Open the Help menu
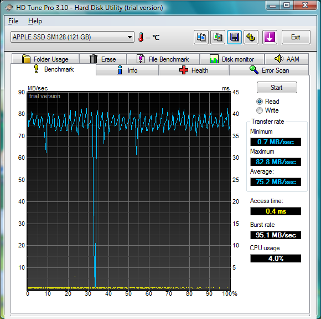 [35, 21]
